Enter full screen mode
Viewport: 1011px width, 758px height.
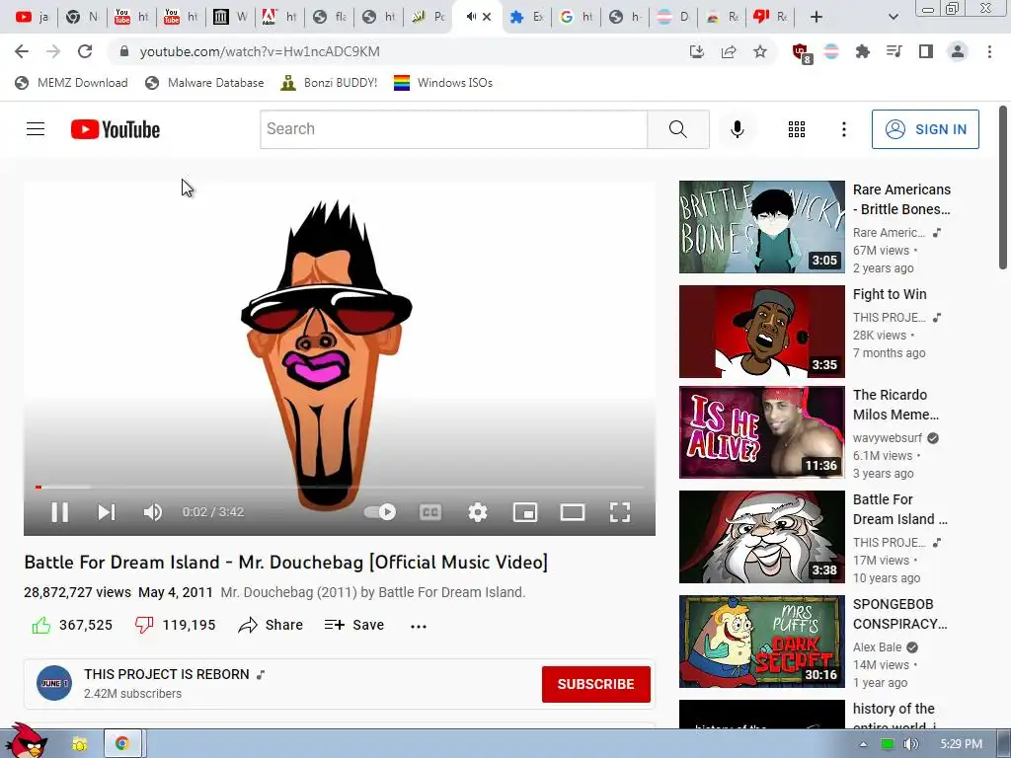point(620,512)
